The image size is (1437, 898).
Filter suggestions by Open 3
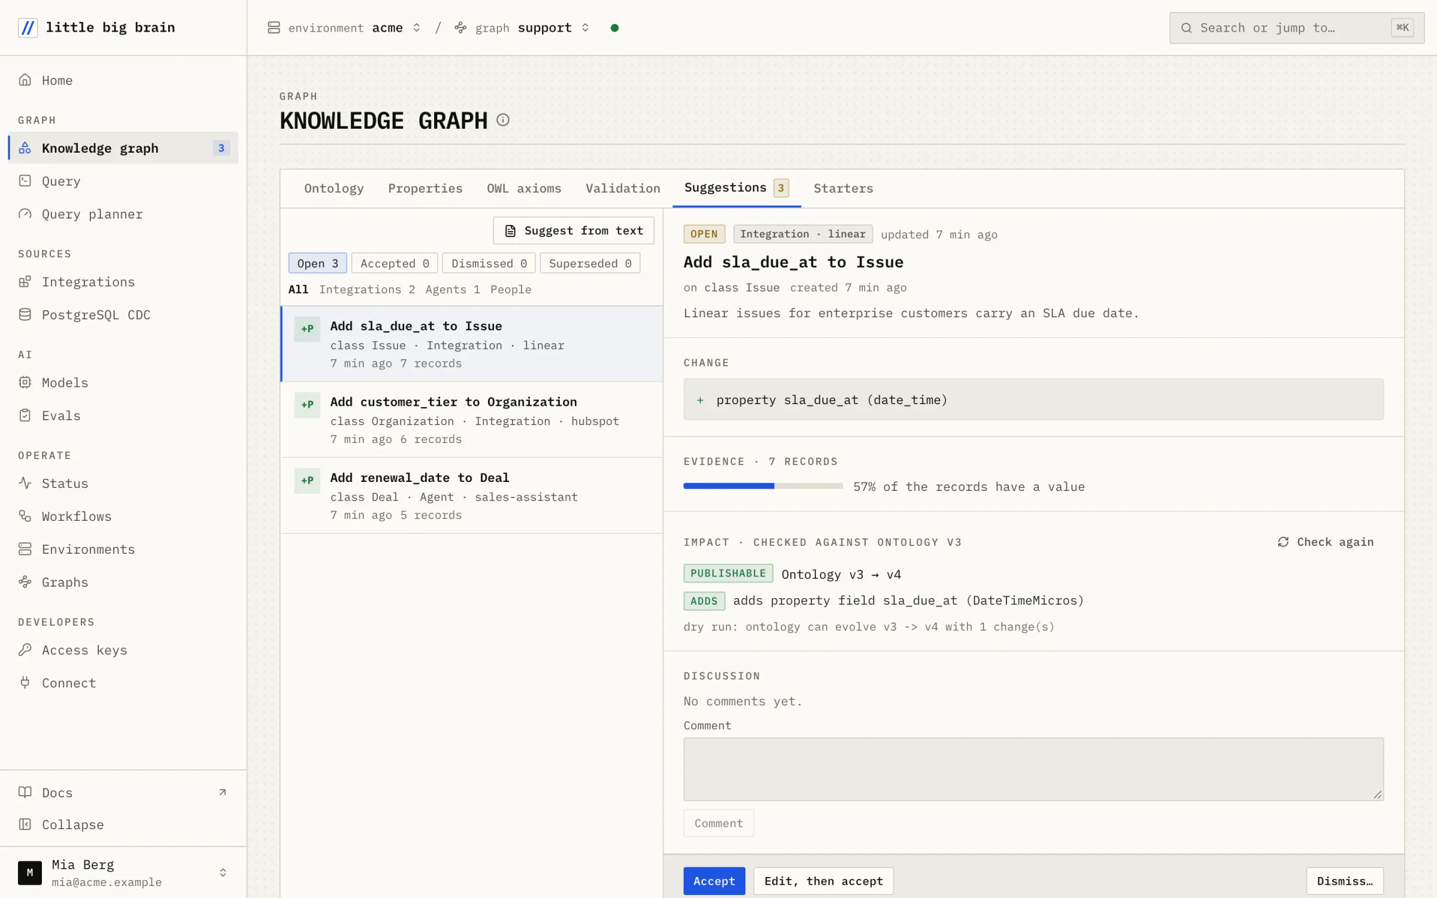pos(317,263)
